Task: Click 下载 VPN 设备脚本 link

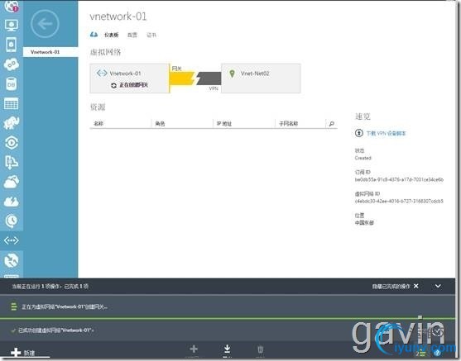Action: (386, 133)
